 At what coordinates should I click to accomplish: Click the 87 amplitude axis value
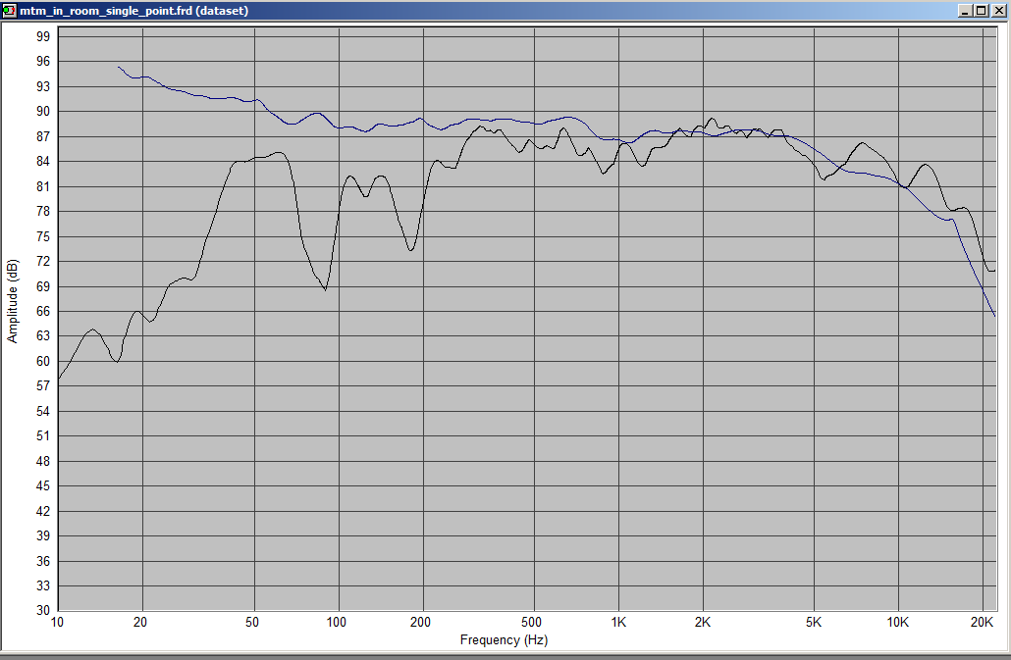pyautogui.click(x=43, y=136)
